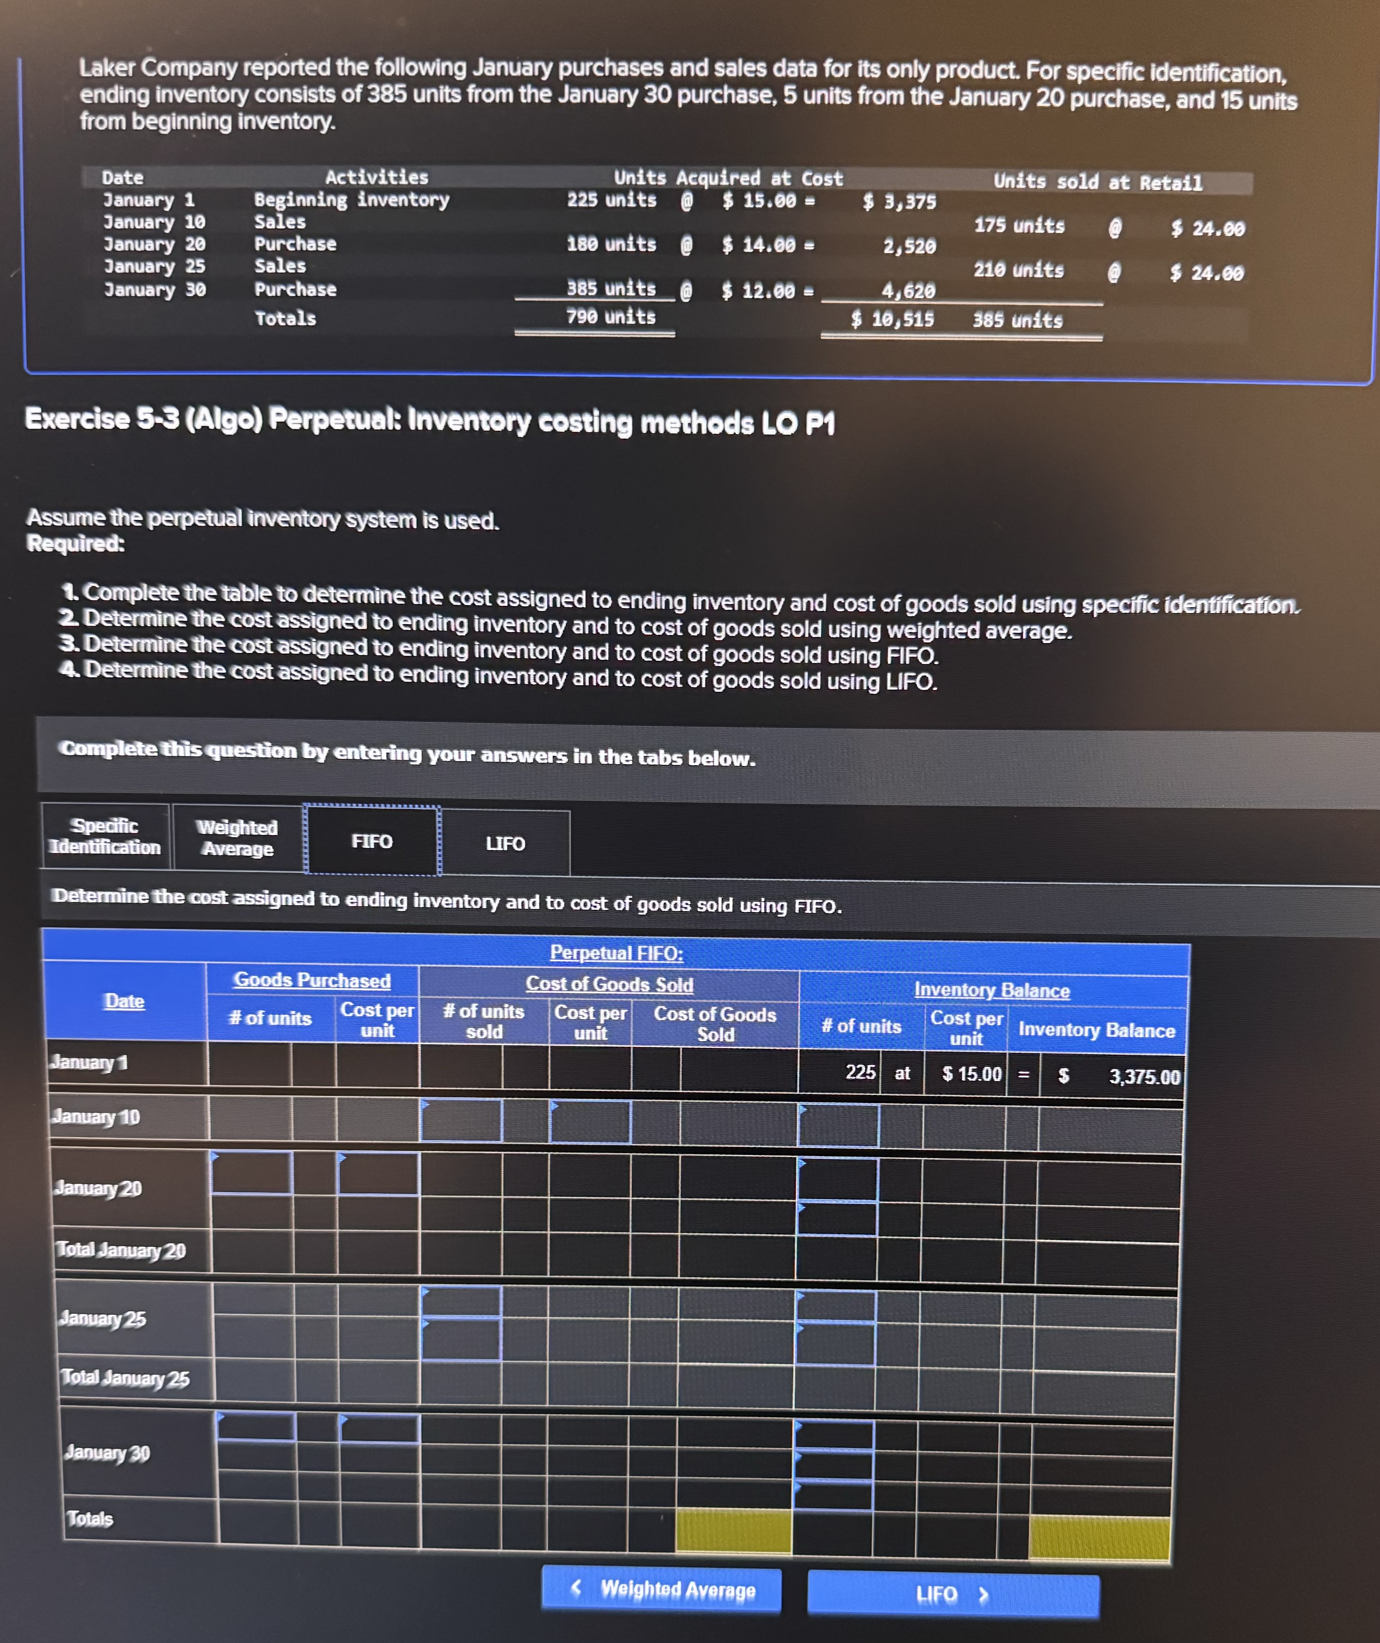
Task: Click January 30 purchased cost per unit field
Action: (x=379, y=1429)
